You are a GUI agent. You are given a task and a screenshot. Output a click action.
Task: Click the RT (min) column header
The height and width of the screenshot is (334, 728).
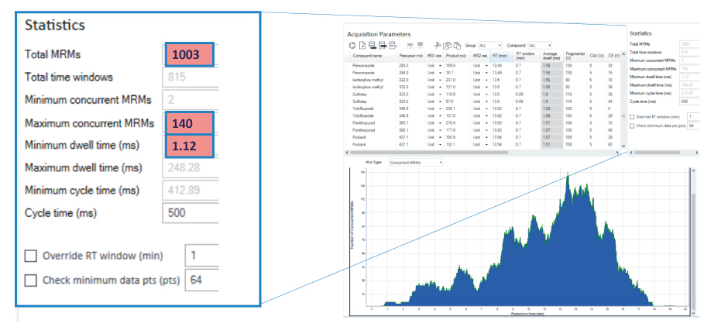point(501,56)
